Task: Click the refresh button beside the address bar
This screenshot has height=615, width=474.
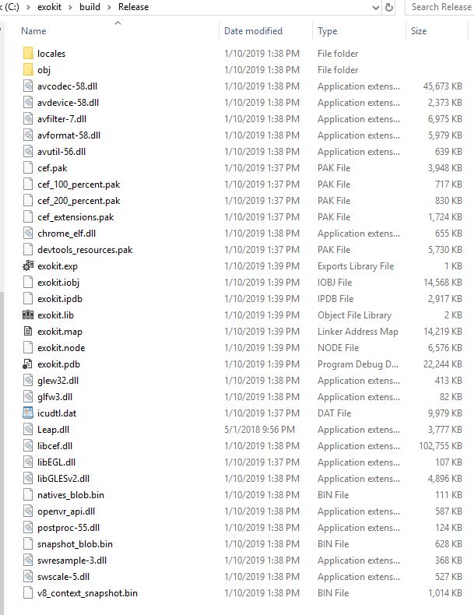Action: 389,7
